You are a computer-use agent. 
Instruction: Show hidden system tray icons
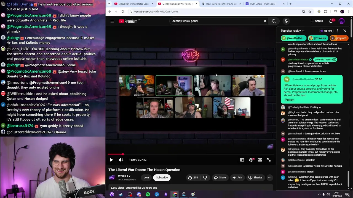click(x=319, y=194)
